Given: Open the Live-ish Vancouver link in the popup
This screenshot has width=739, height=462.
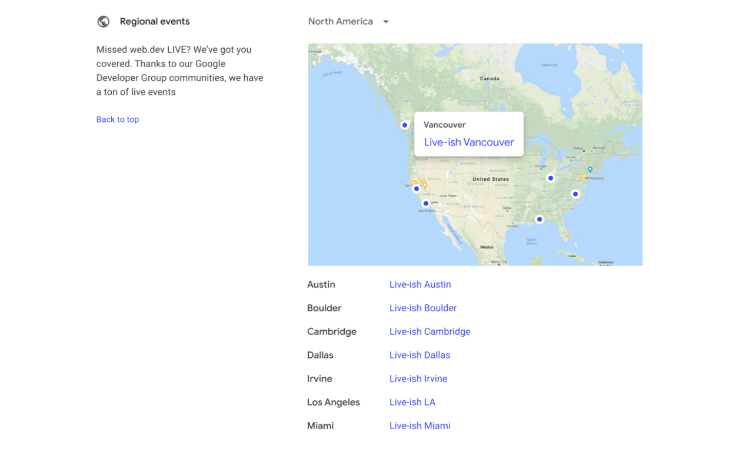Looking at the screenshot, I should click(468, 142).
